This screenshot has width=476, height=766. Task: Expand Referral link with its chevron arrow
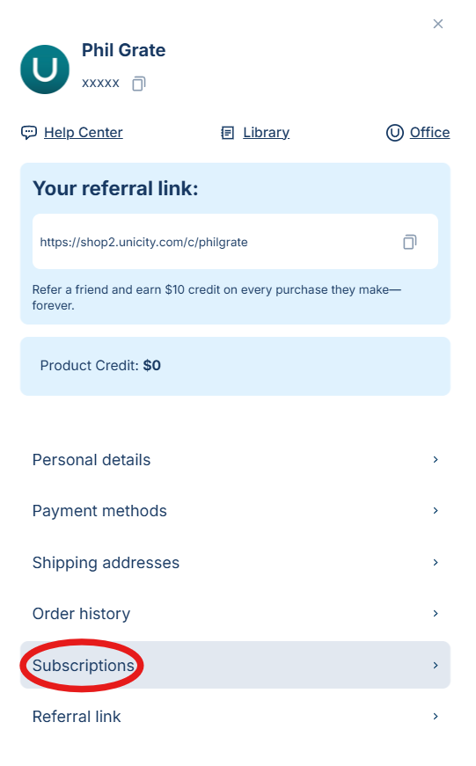(436, 716)
